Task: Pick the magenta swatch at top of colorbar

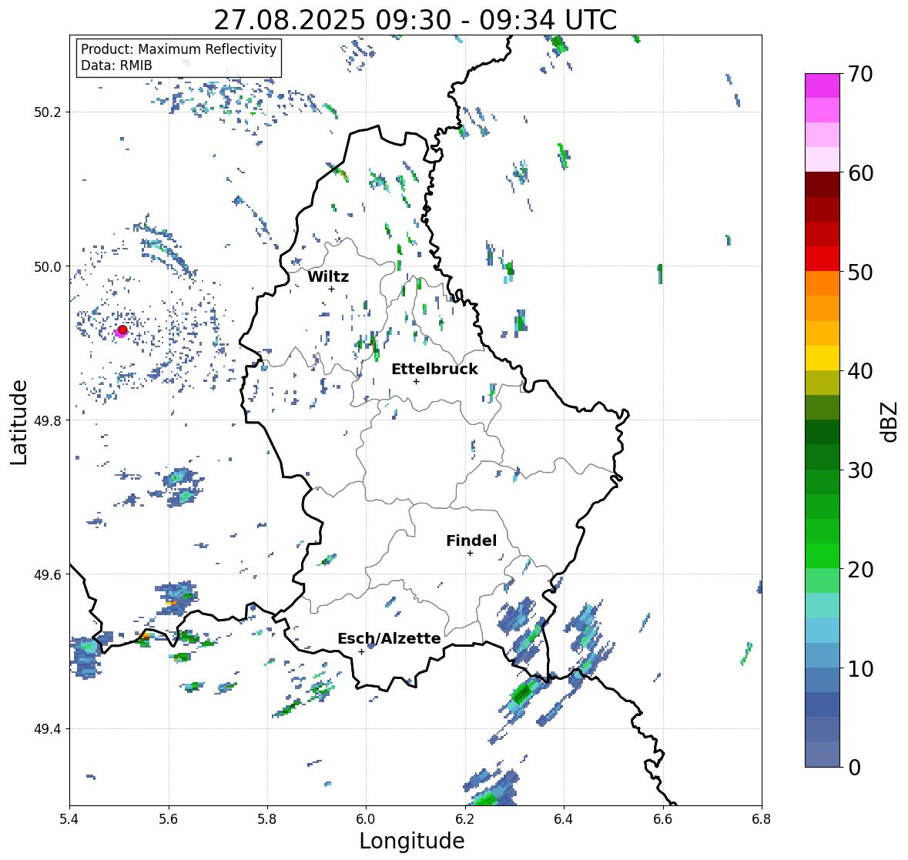Action: point(823,85)
